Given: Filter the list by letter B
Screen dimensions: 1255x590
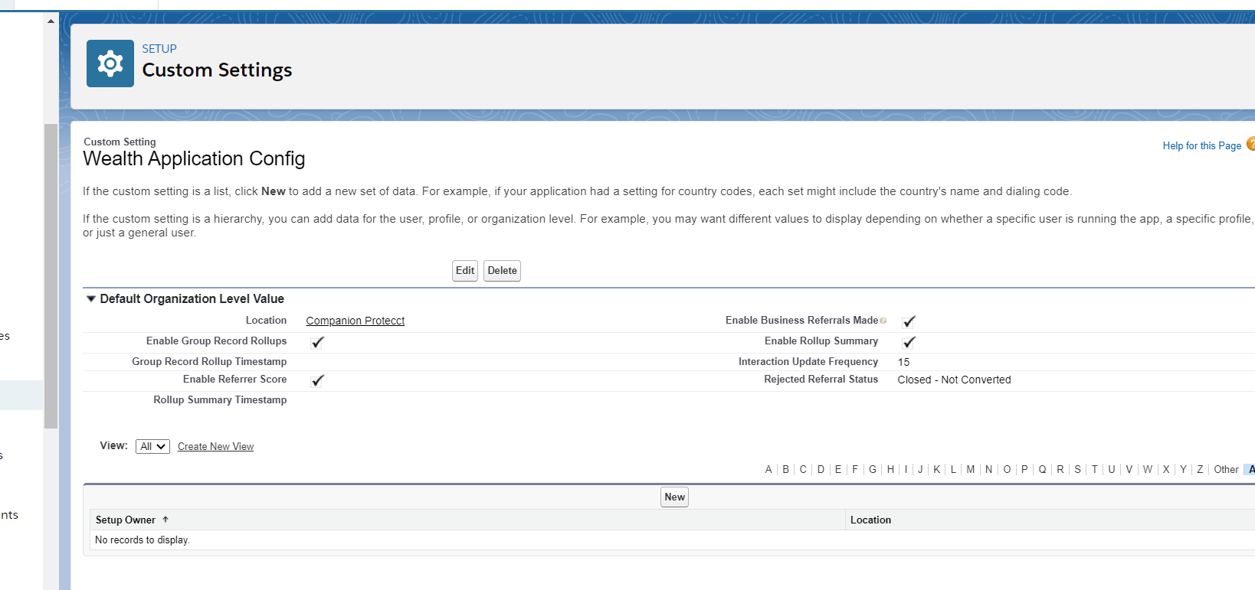Looking at the screenshot, I should tap(785, 469).
